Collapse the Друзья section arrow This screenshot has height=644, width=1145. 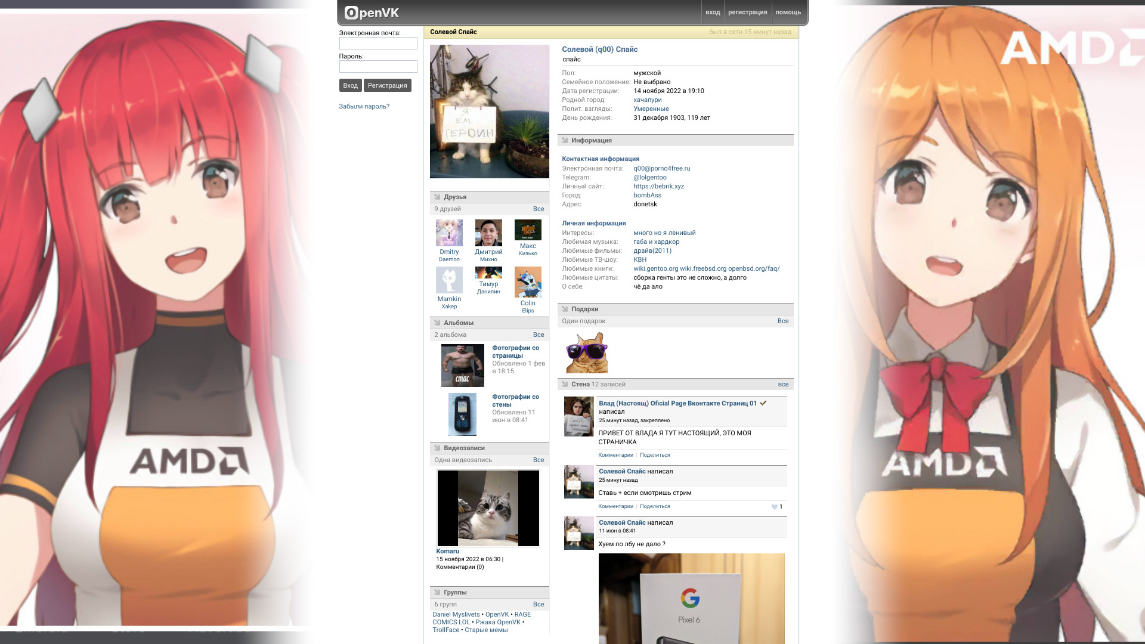click(x=437, y=197)
